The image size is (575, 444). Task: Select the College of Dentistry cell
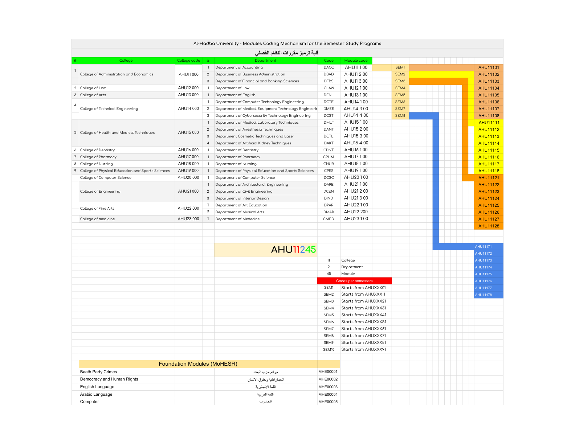(127, 150)
